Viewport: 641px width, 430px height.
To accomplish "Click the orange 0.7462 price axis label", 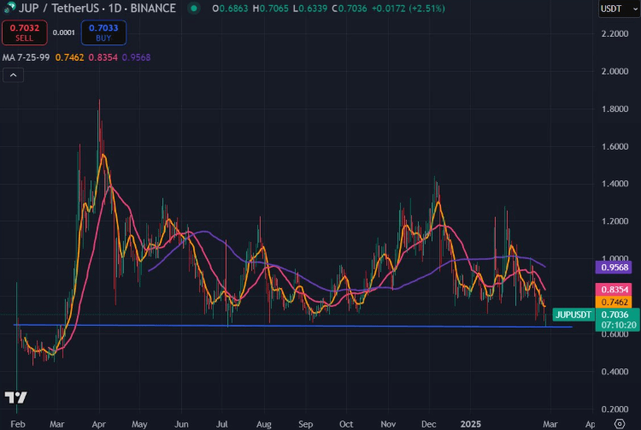I will pyautogui.click(x=615, y=302).
